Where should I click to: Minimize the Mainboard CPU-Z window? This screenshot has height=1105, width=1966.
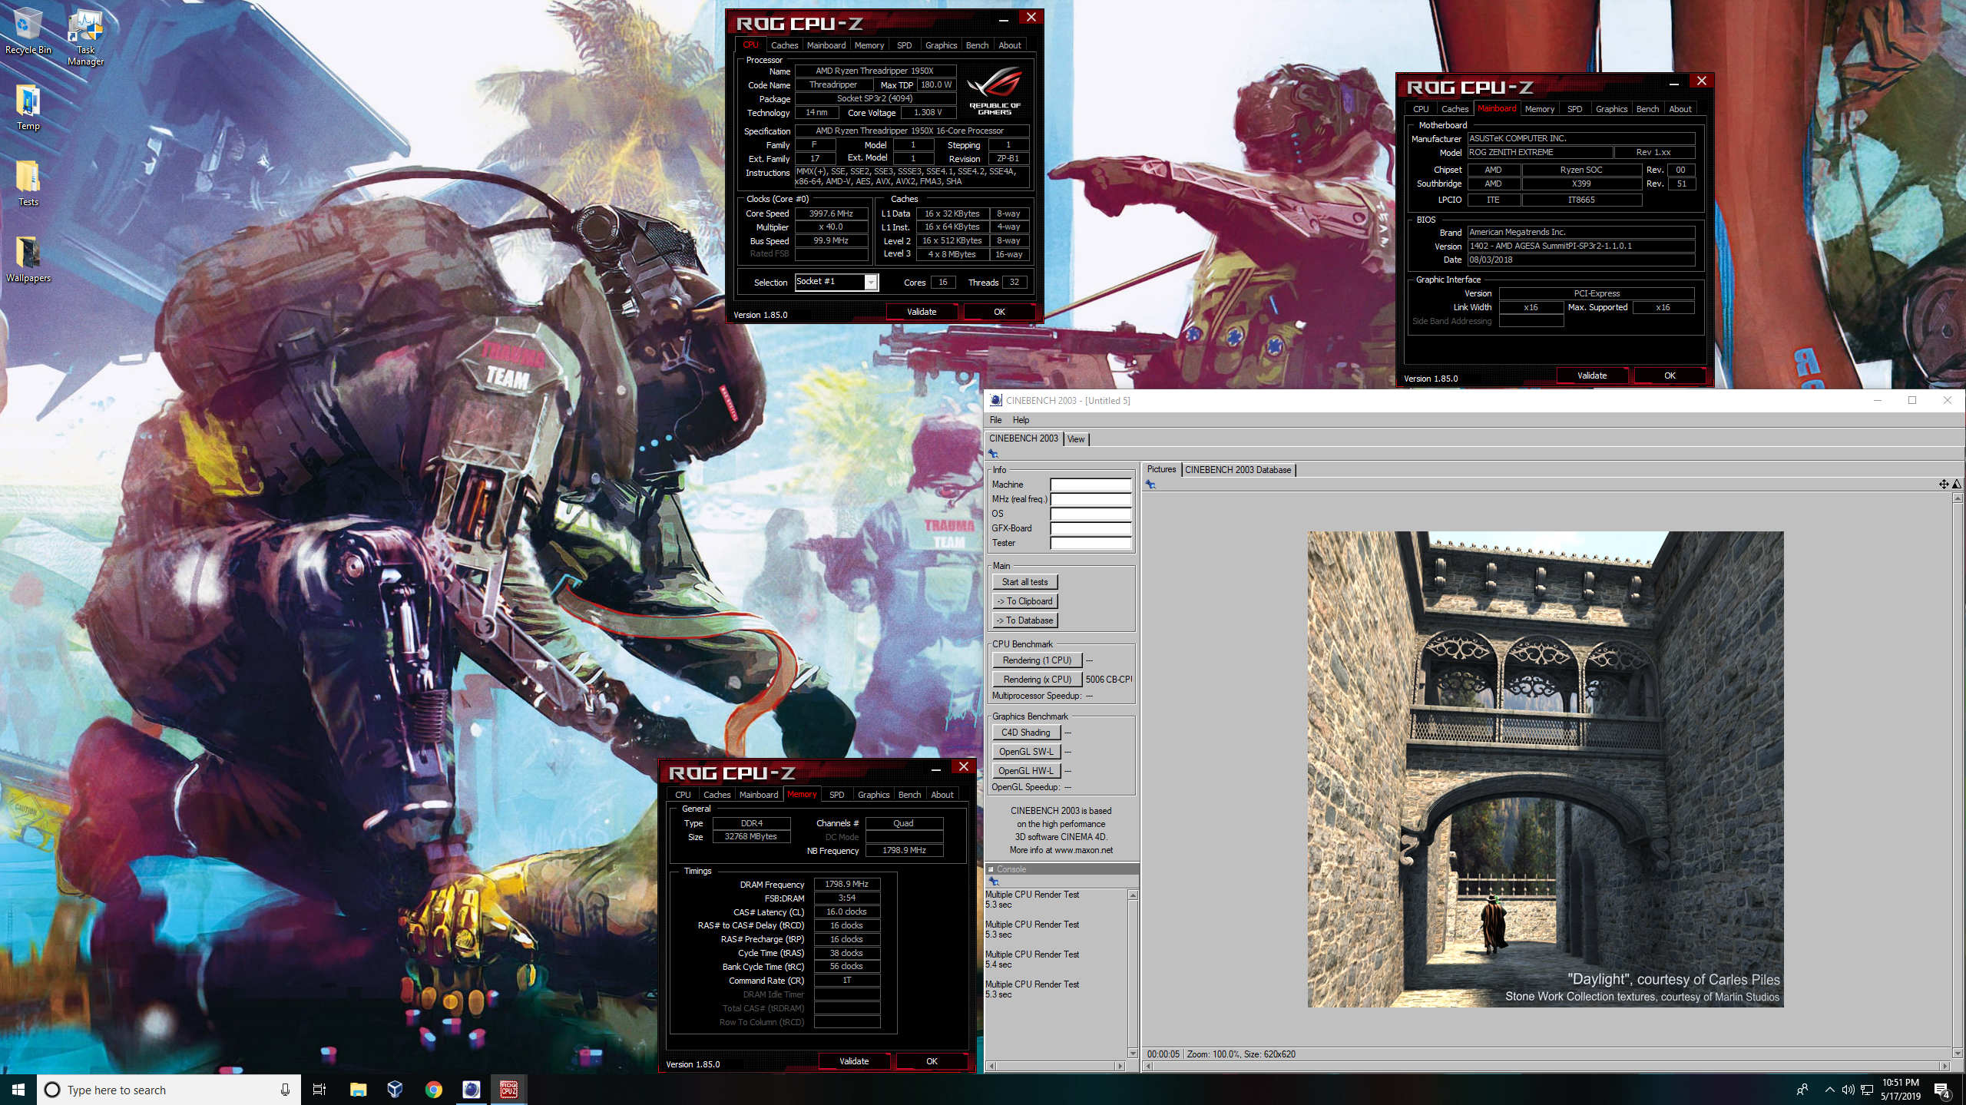(1674, 82)
